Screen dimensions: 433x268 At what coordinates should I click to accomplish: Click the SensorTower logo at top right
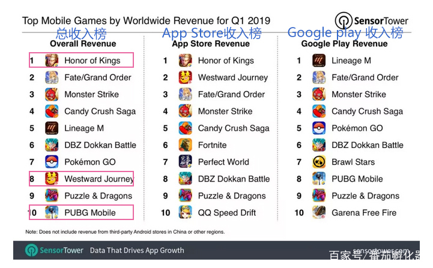click(371, 20)
